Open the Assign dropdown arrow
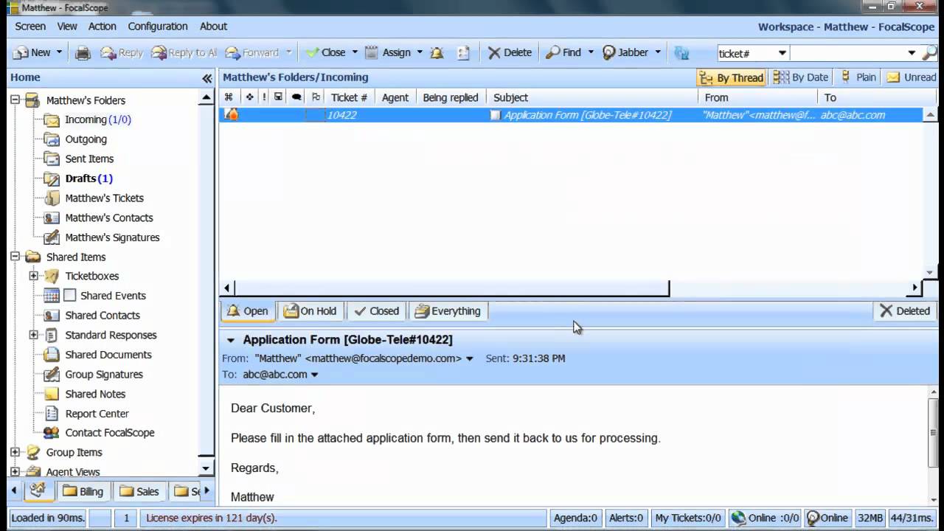The width and height of the screenshot is (944, 531). point(420,52)
